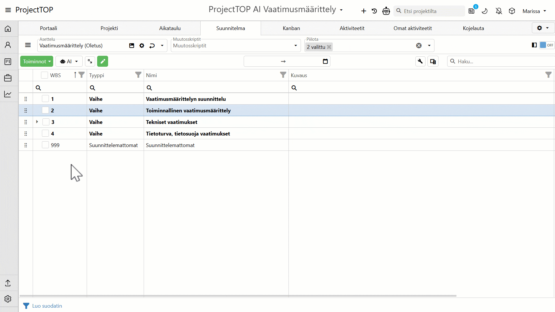Check the checkbox for row 1
The image size is (555, 312).
(45, 99)
